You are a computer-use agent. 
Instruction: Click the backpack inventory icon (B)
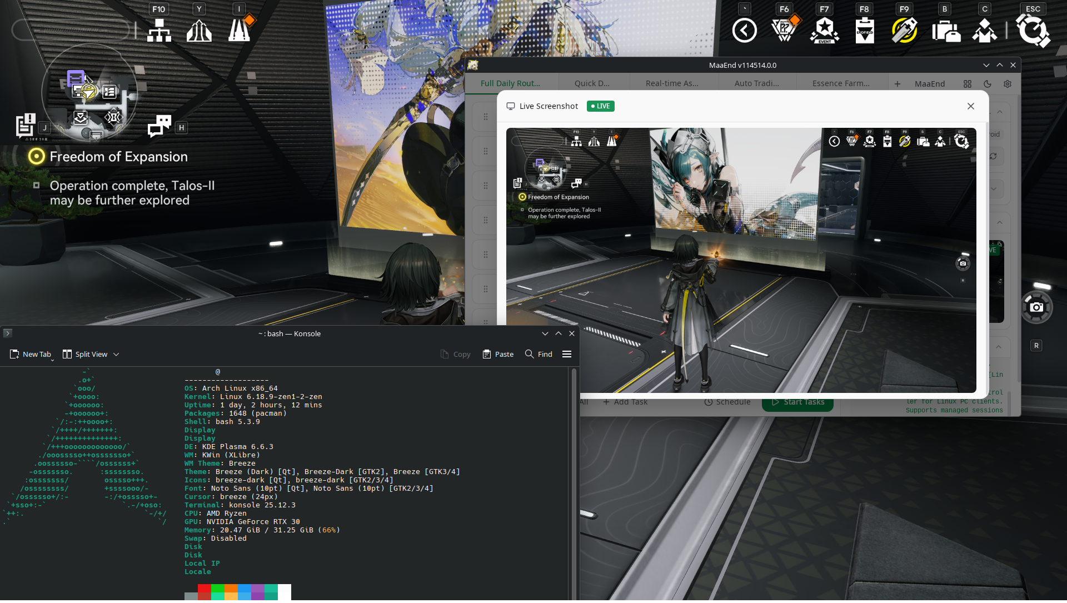[945, 31]
